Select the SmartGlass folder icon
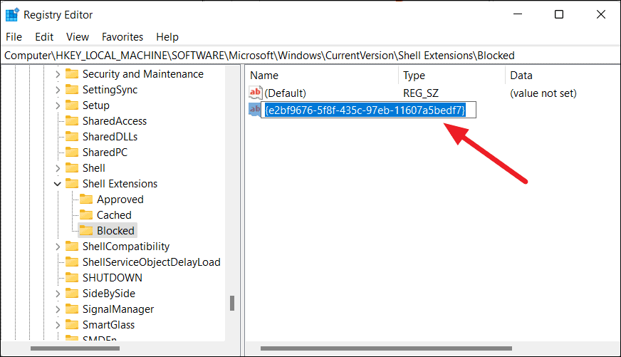The image size is (621, 357). coord(72,324)
